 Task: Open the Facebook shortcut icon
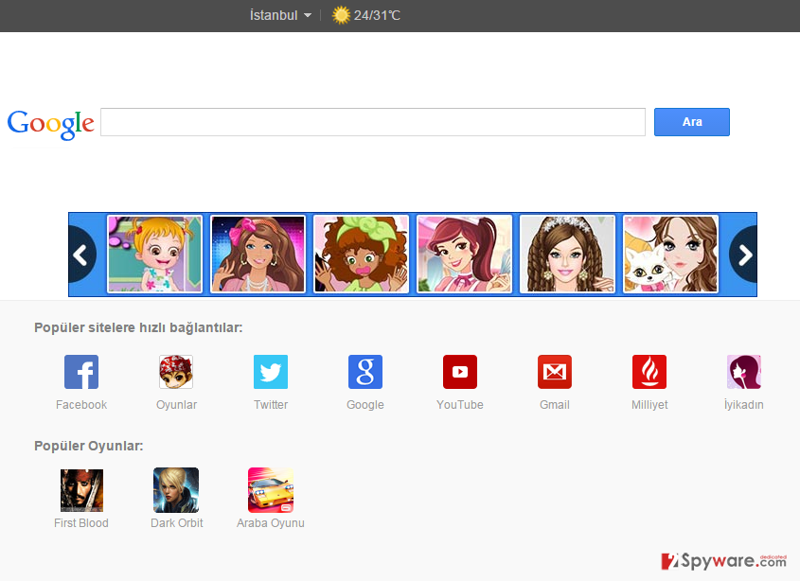coord(81,372)
